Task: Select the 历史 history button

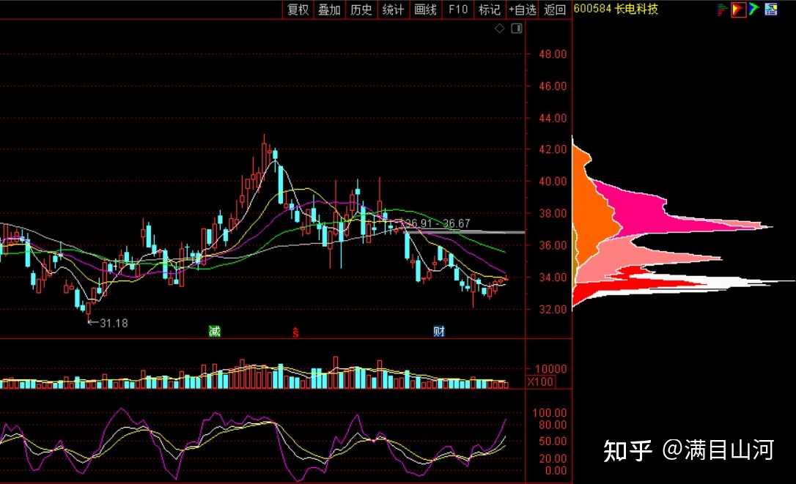Action: click(x=361, y=10)
